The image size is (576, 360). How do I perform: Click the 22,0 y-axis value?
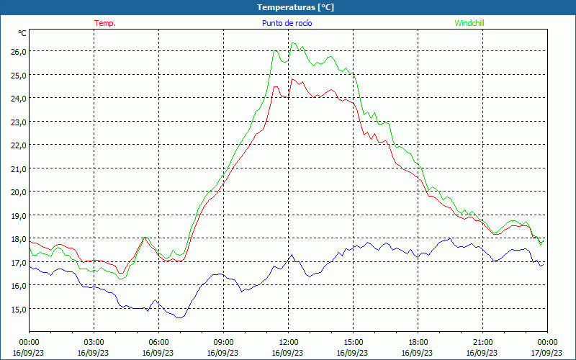19,145
